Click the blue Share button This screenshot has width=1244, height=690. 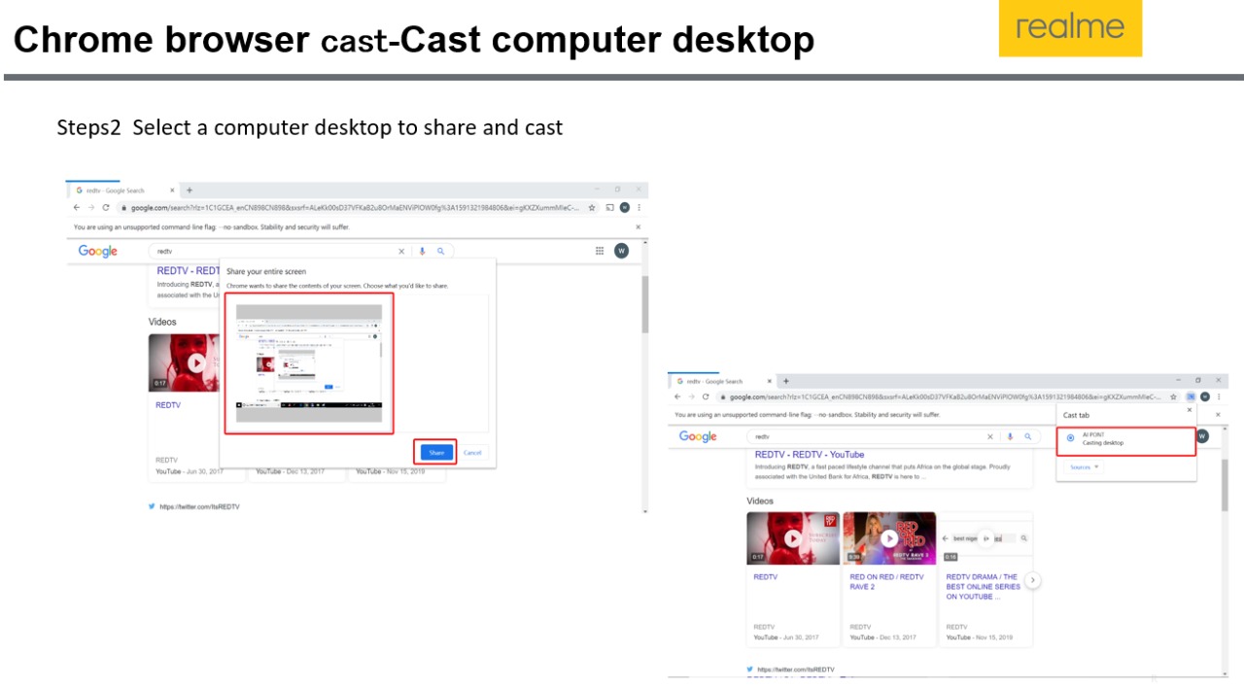436,453
